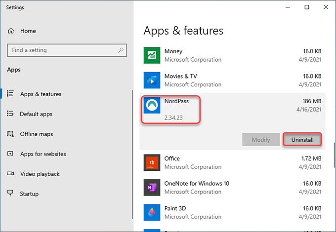Select OneNote for Windows 10 entry

point(197,184)
